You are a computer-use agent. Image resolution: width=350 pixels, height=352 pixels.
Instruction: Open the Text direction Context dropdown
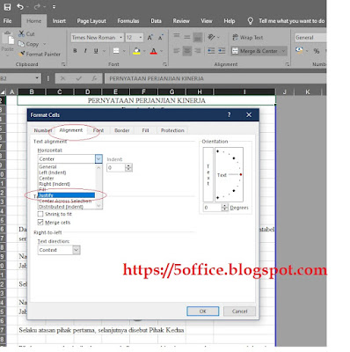pos(76,250)
